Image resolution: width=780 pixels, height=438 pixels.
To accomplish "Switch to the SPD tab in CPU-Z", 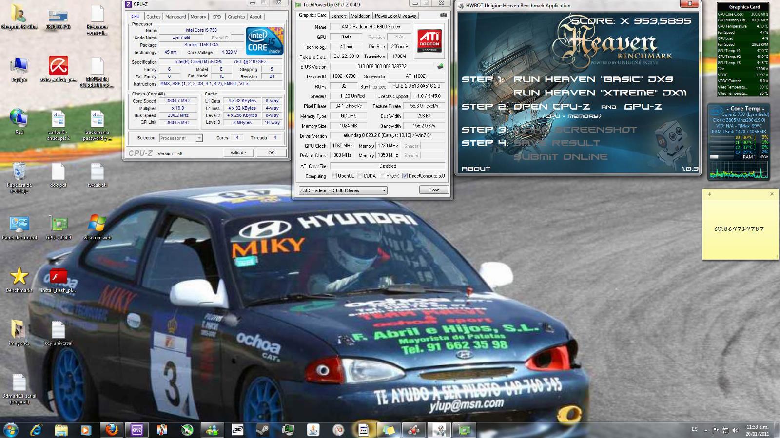I will click(x=217, y=17).
